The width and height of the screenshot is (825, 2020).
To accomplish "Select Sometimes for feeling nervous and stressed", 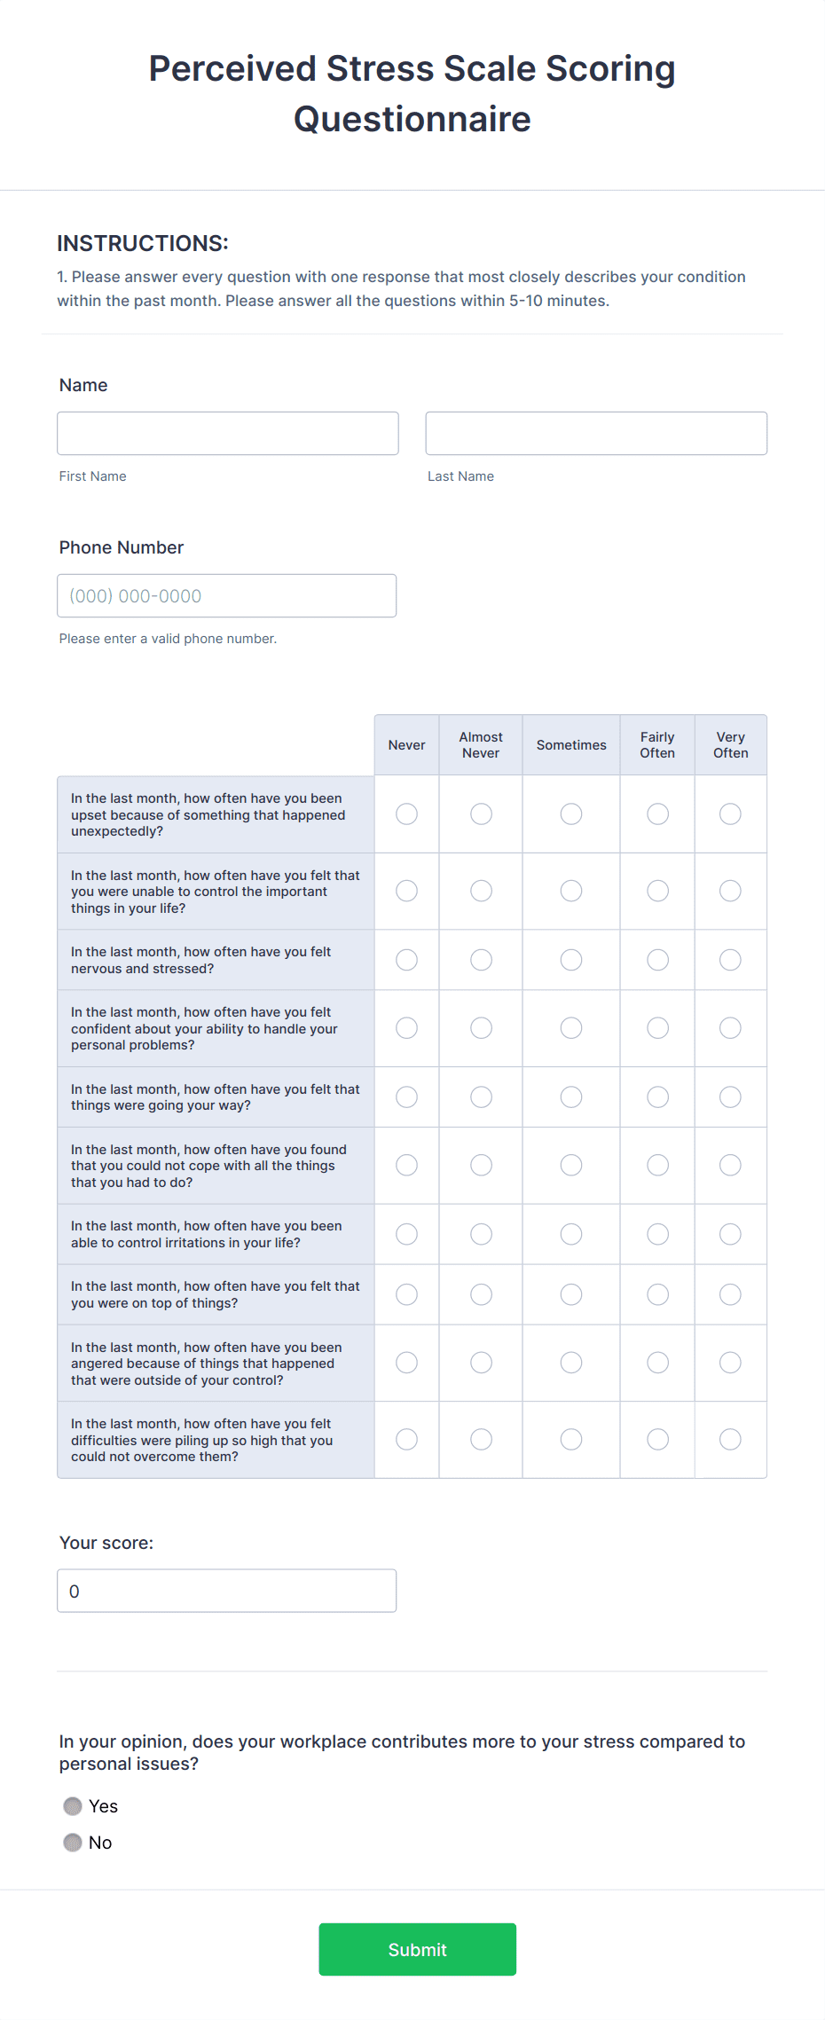I will [x=570, y=959].
